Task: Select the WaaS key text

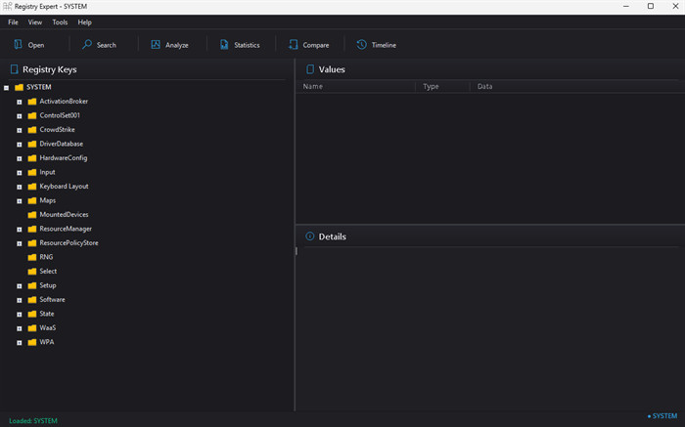Action: coord(48,328)
